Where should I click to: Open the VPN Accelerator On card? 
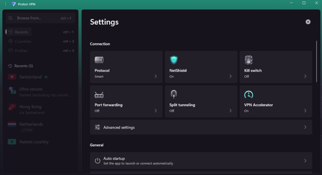pyautogui.click(x=276, y=101)
